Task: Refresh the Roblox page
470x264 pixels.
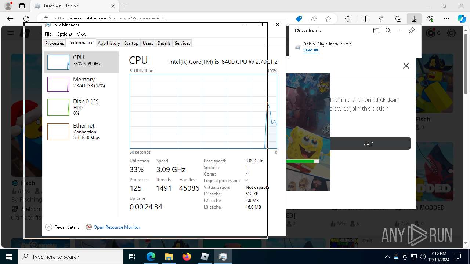Action: coord(26,19)
